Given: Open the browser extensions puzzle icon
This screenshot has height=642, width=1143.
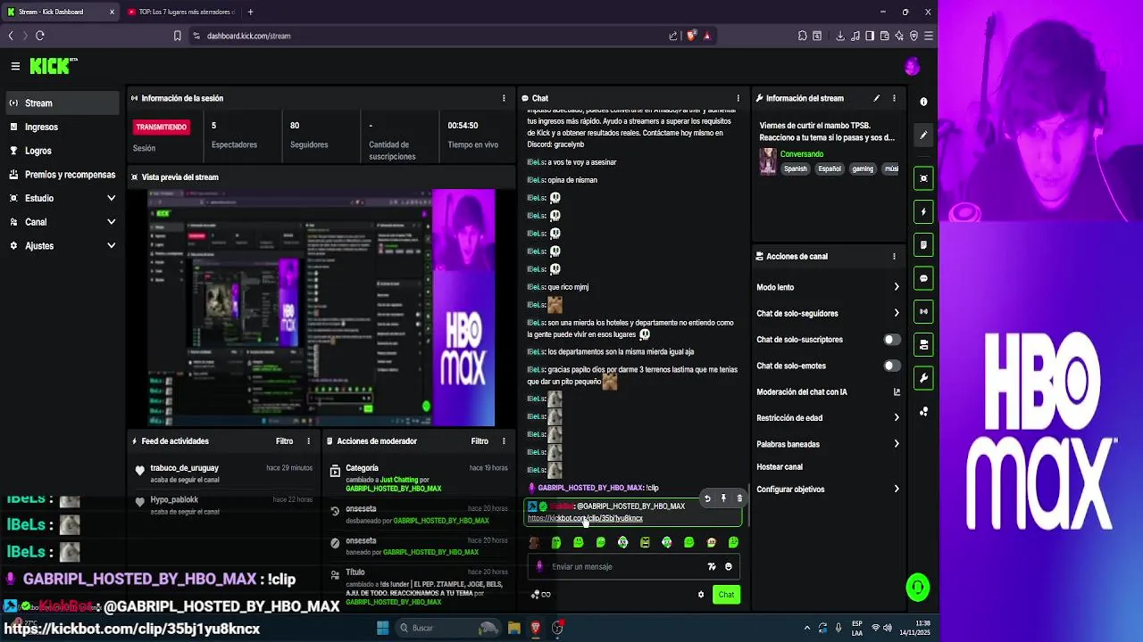Looking at the screenshot, I should [802, 36].
